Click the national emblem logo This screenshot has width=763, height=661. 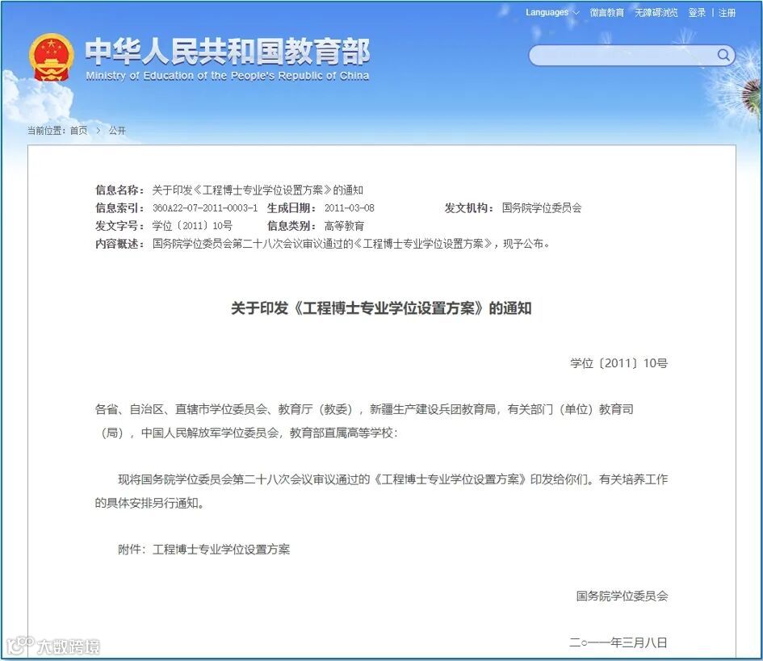click(x=52, y=57)
